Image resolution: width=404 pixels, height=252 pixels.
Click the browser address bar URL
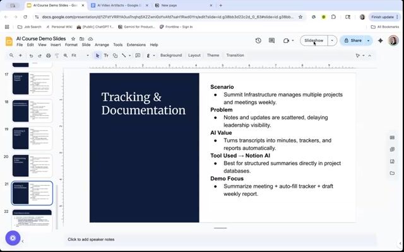pos(167,17)
